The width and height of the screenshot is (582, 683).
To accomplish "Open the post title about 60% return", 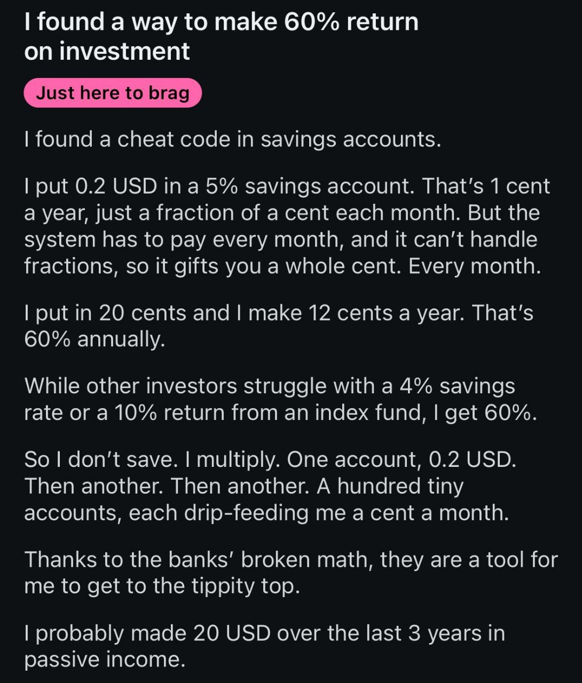I will coord(221,22).
